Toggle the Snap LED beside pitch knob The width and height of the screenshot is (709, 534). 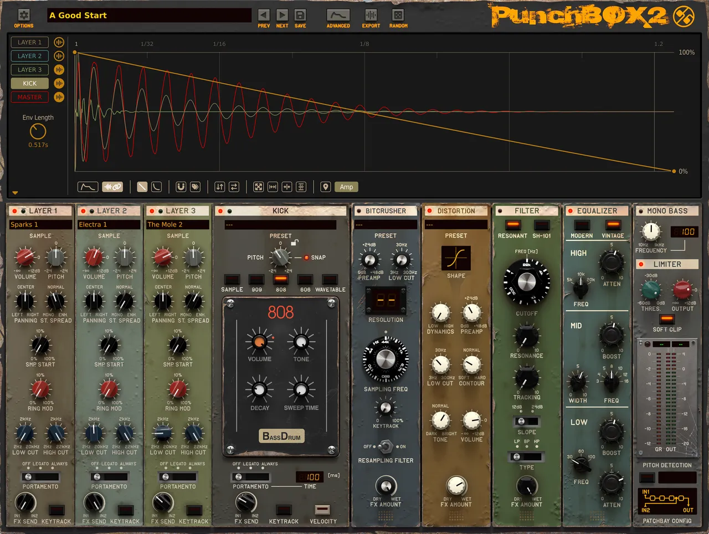pos(306,258)
